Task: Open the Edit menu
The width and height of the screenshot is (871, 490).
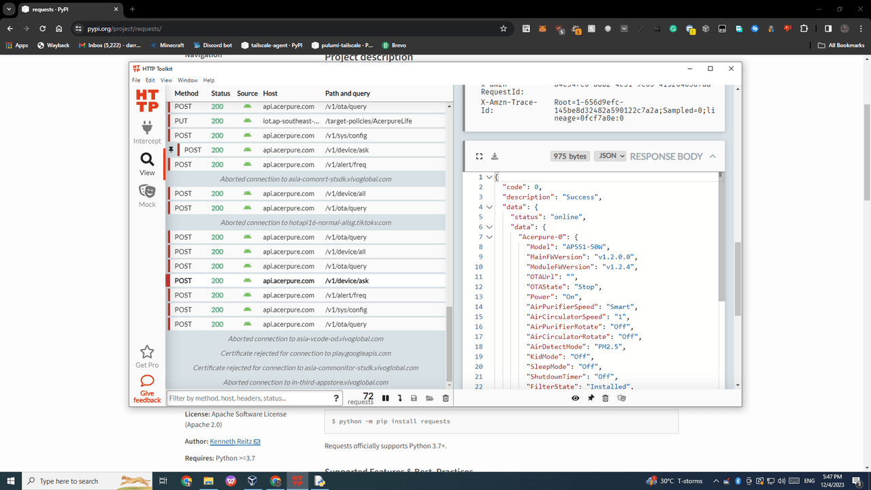Action: point(150,80)
